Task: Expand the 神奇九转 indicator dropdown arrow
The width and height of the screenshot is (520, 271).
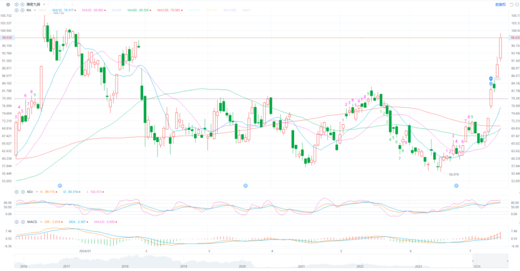Action: click(44, 5)
